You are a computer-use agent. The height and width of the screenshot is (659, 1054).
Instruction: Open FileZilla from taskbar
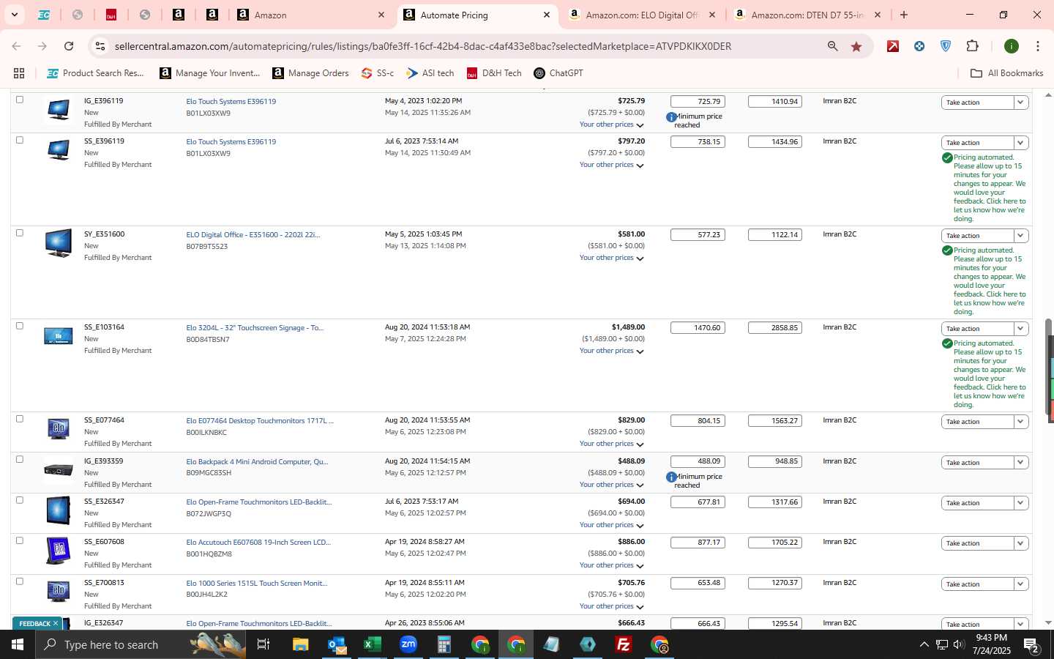(x=624, y=644)
